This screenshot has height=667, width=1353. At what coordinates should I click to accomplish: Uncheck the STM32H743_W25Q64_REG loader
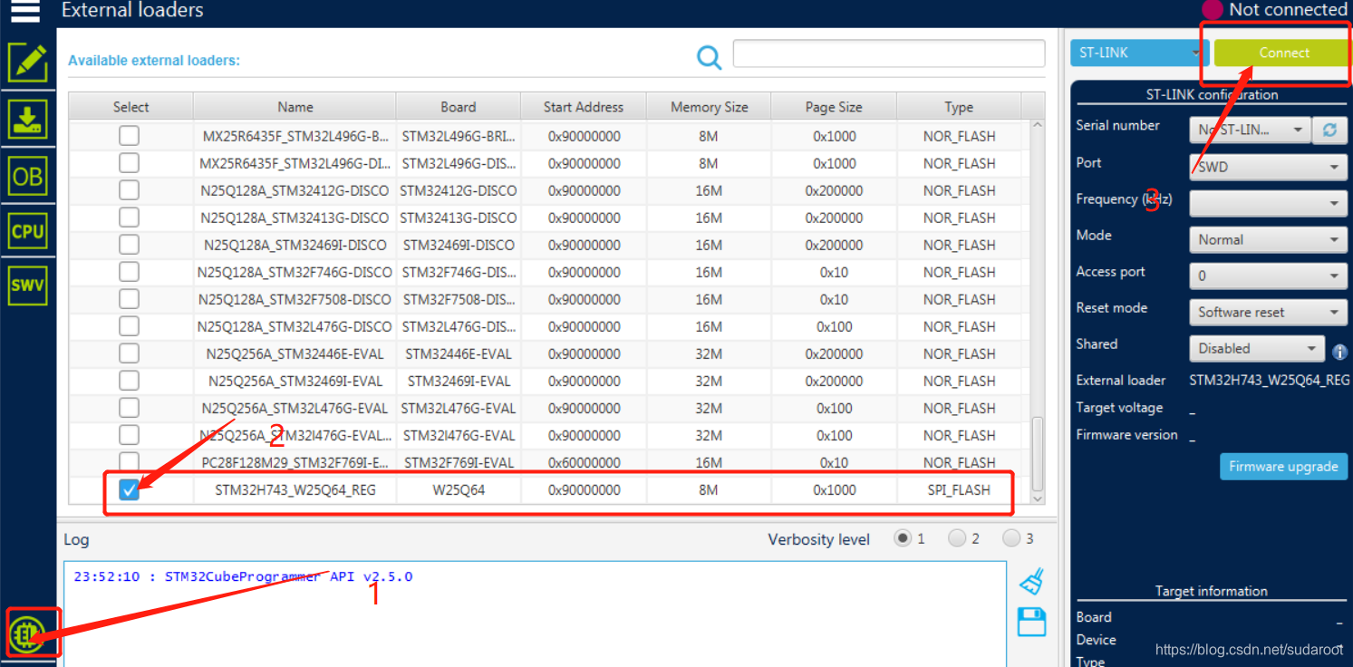[x=130, y=490]
